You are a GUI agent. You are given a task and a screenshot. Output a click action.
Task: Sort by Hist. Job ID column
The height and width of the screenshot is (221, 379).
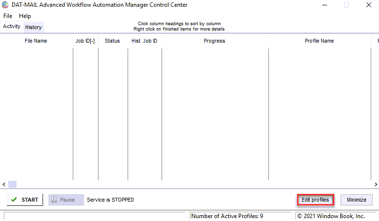point(144,41)
